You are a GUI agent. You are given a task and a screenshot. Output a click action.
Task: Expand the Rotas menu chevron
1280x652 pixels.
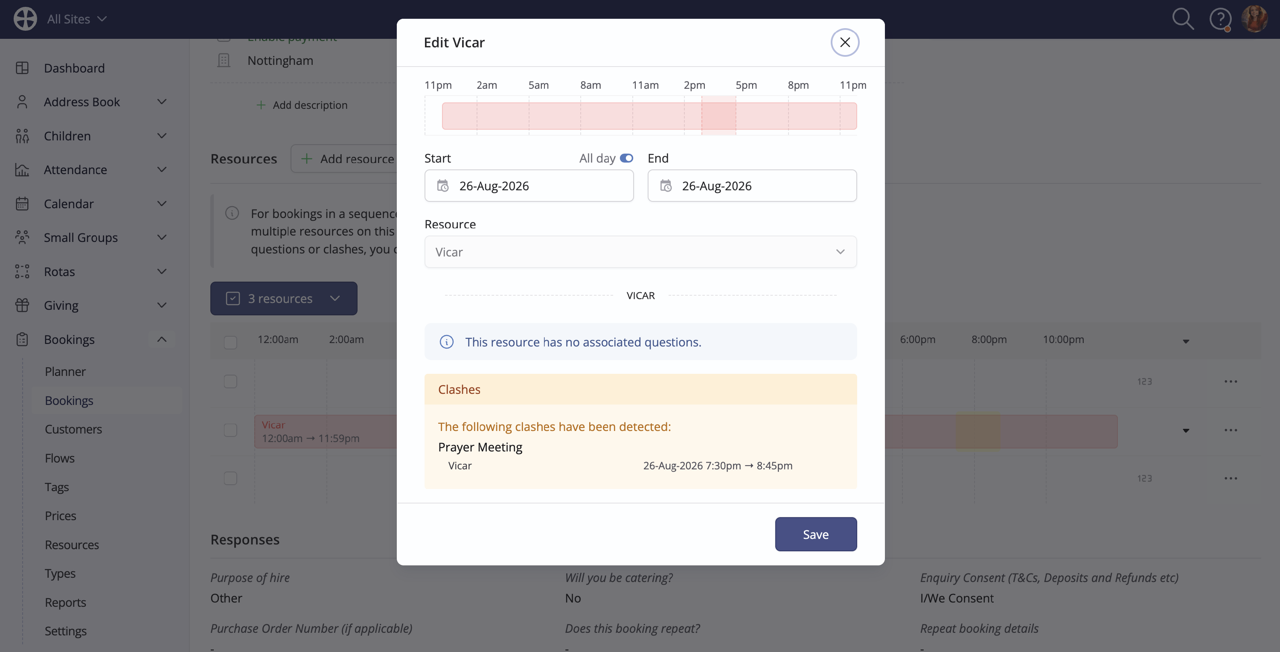point(161,271)
